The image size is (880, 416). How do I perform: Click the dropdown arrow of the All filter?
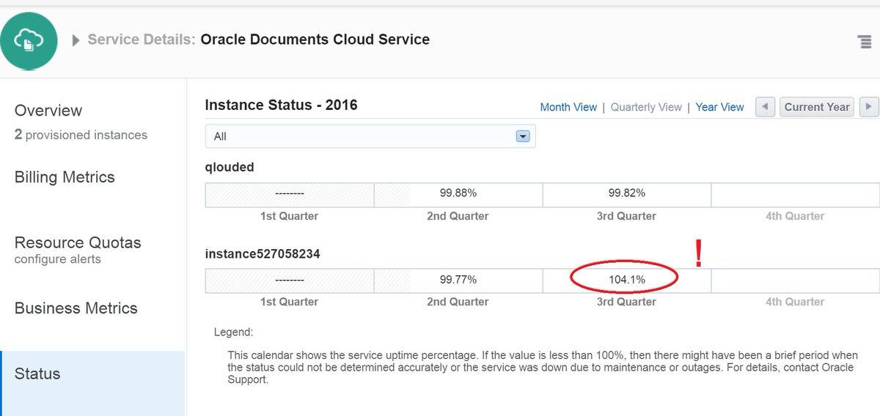523,136
